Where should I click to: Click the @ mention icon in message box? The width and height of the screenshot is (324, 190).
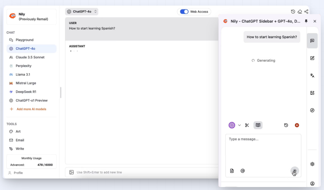click(243, 171)
